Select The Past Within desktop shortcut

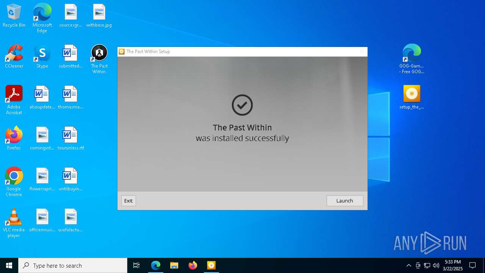tap(99, 59)
